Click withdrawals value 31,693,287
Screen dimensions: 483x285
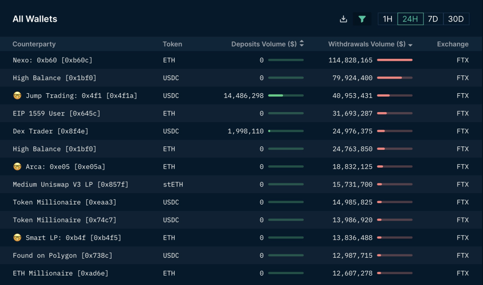[352, 114]
